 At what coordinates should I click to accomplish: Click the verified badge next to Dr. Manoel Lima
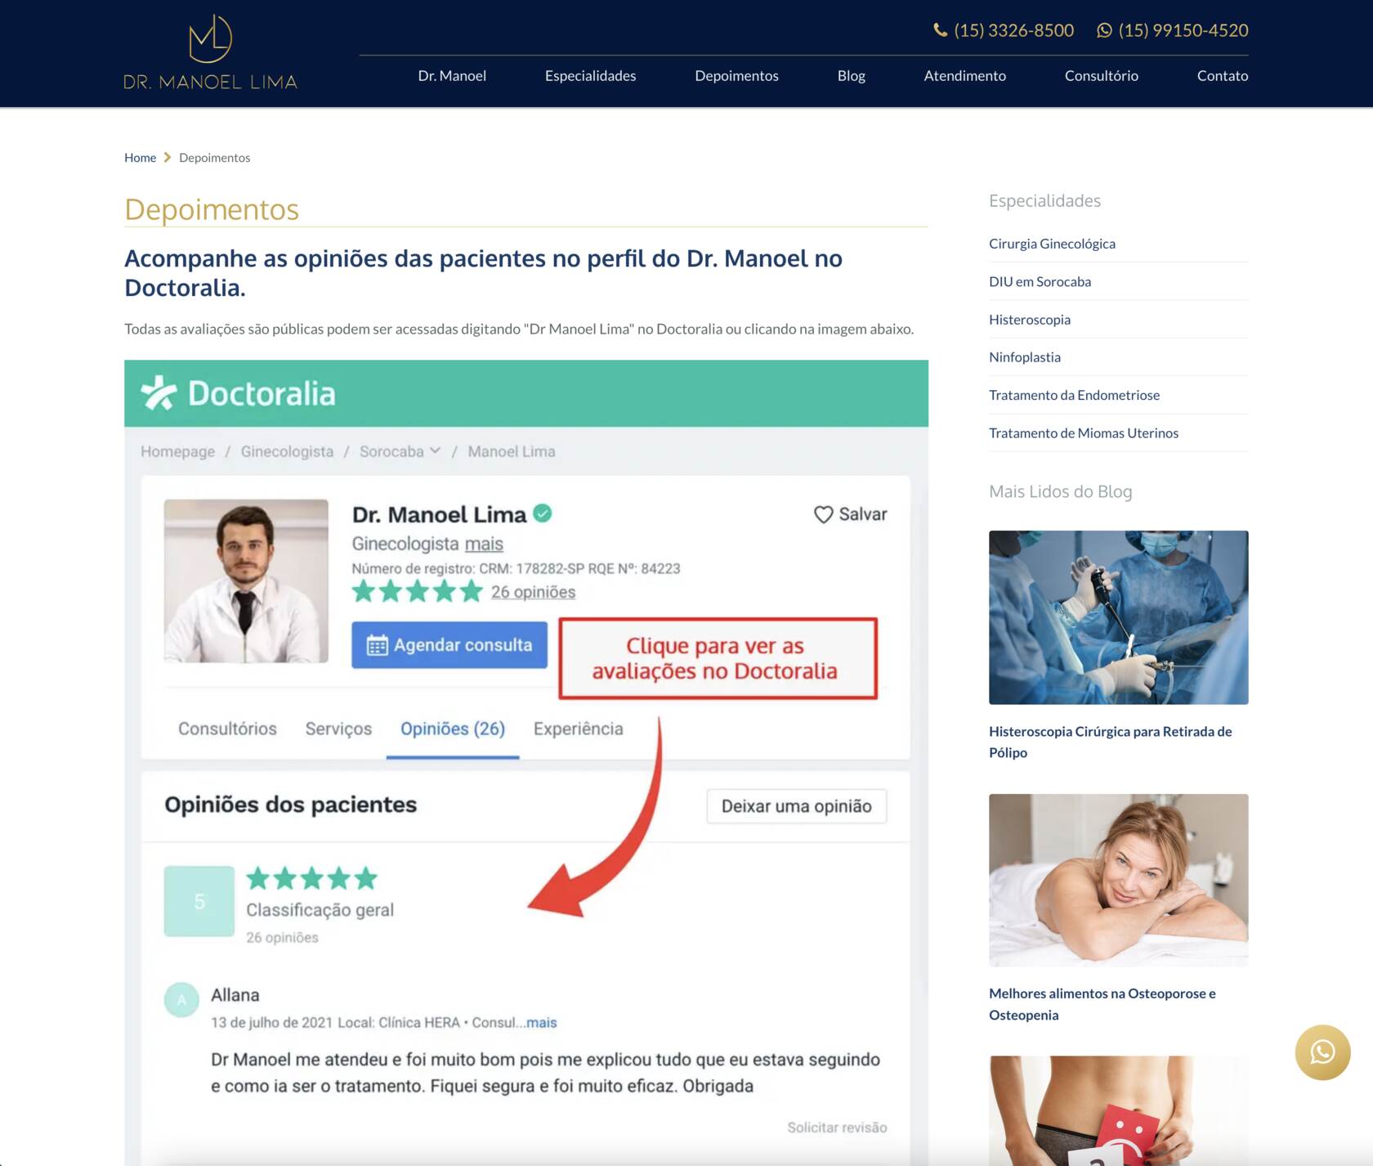pyautogui.click(x=543, y=513)
